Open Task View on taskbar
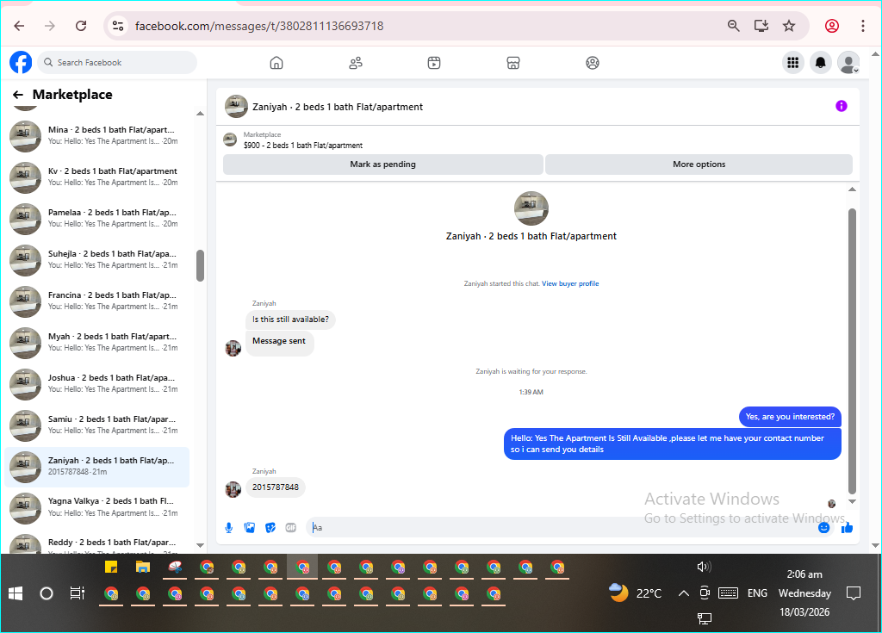Image resolution: width=882 pixels, height=633 pixels. 77,593
